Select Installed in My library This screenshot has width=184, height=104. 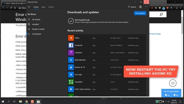35,24
